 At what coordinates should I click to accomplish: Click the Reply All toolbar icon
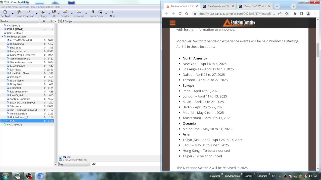(x=54, y=13)
